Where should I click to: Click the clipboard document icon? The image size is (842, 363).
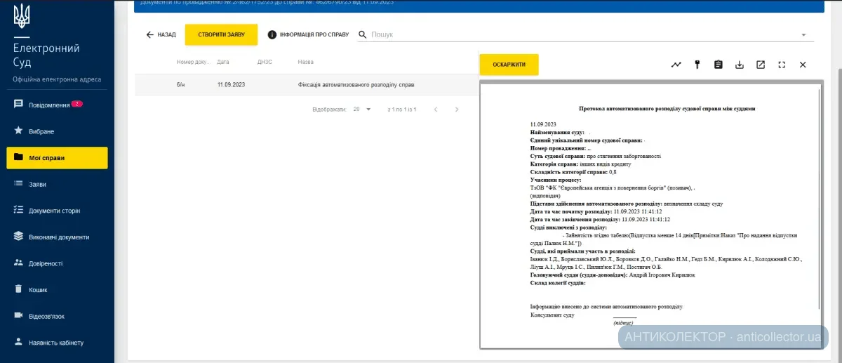718,65
